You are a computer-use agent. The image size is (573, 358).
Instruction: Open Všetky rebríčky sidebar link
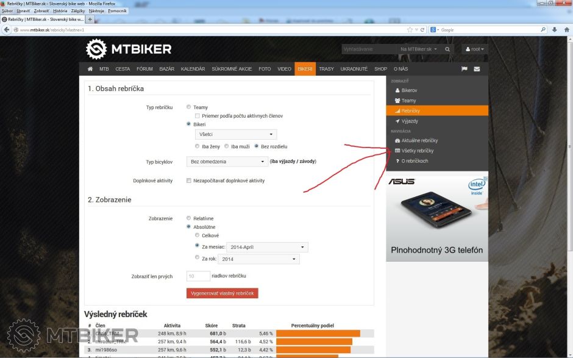417,151
